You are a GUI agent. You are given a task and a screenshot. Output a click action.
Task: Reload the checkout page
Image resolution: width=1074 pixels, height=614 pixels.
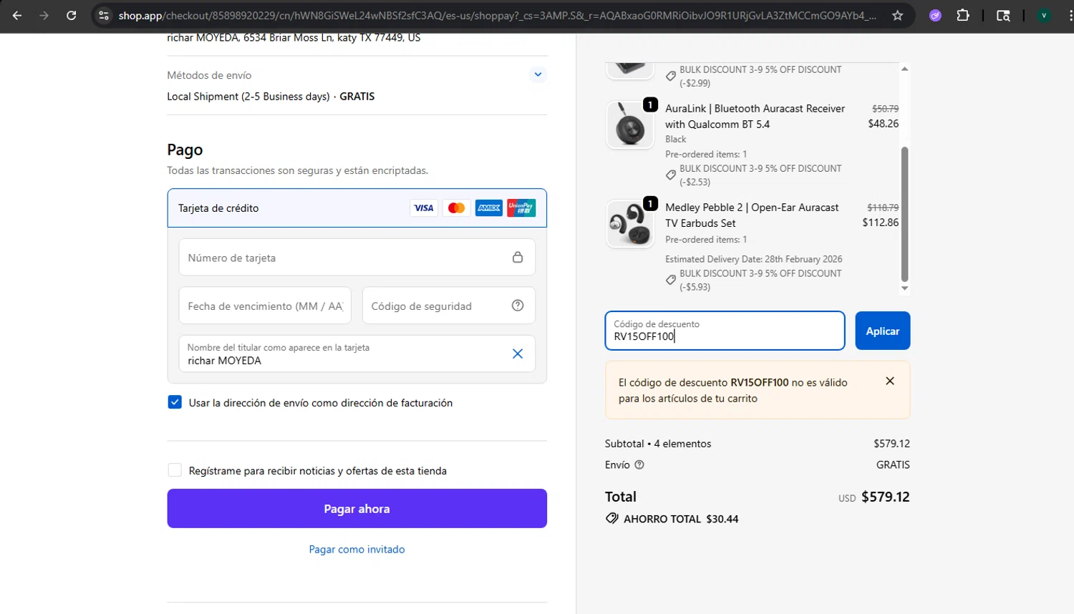point(72,15)
